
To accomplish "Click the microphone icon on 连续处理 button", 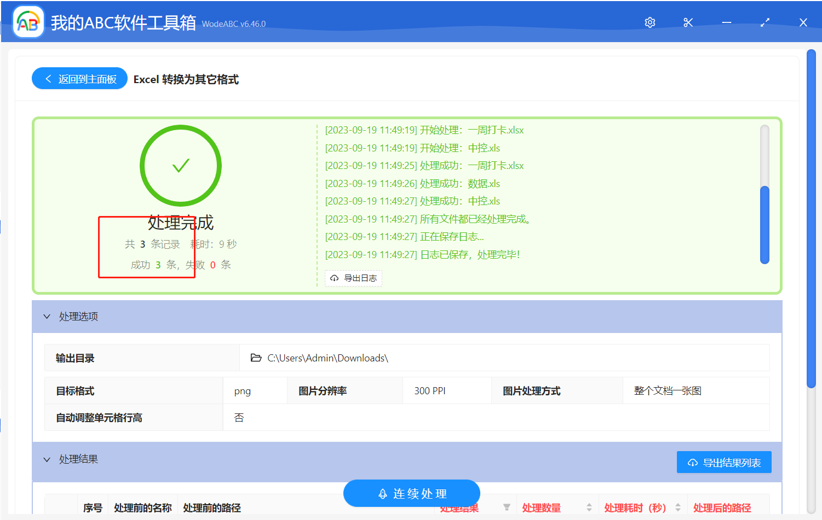I will pyautogui.click(x=382, y=493).
